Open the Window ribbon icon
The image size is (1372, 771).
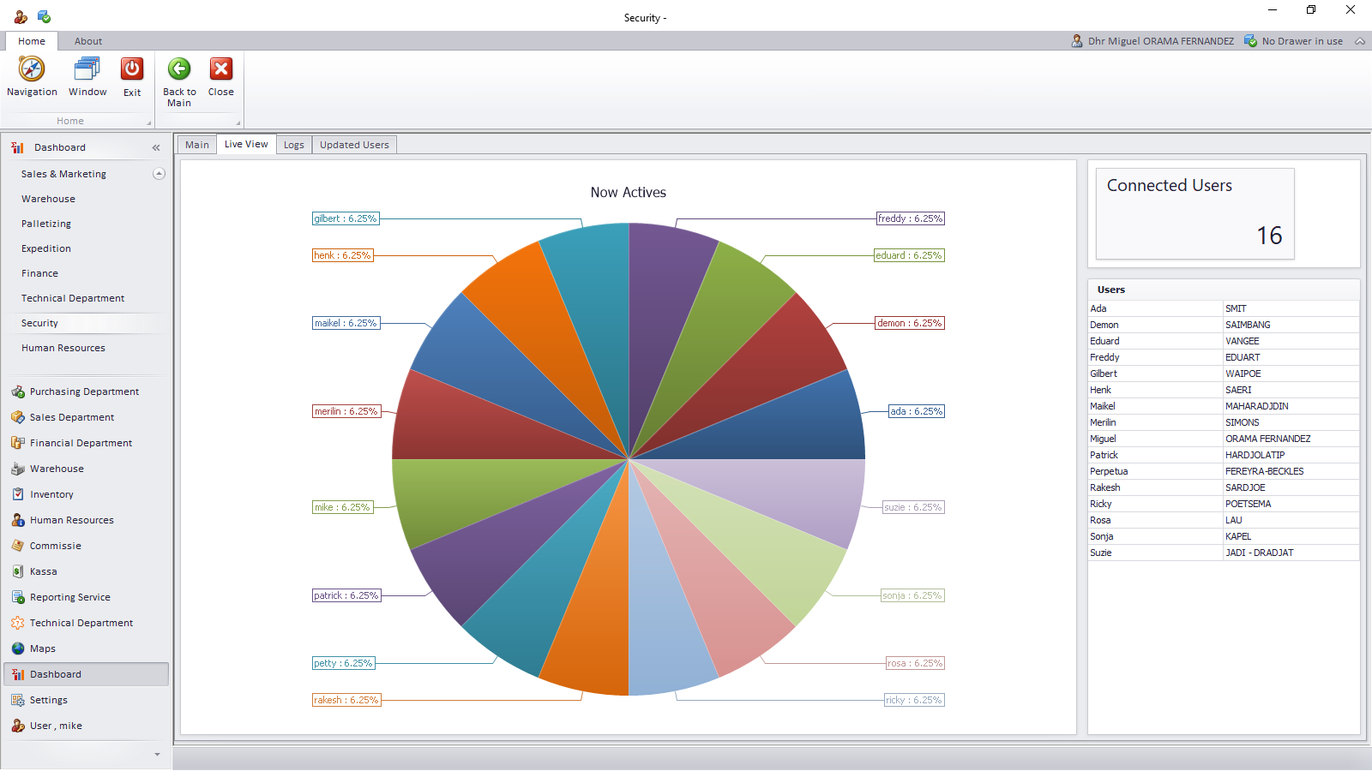point(87,69)
